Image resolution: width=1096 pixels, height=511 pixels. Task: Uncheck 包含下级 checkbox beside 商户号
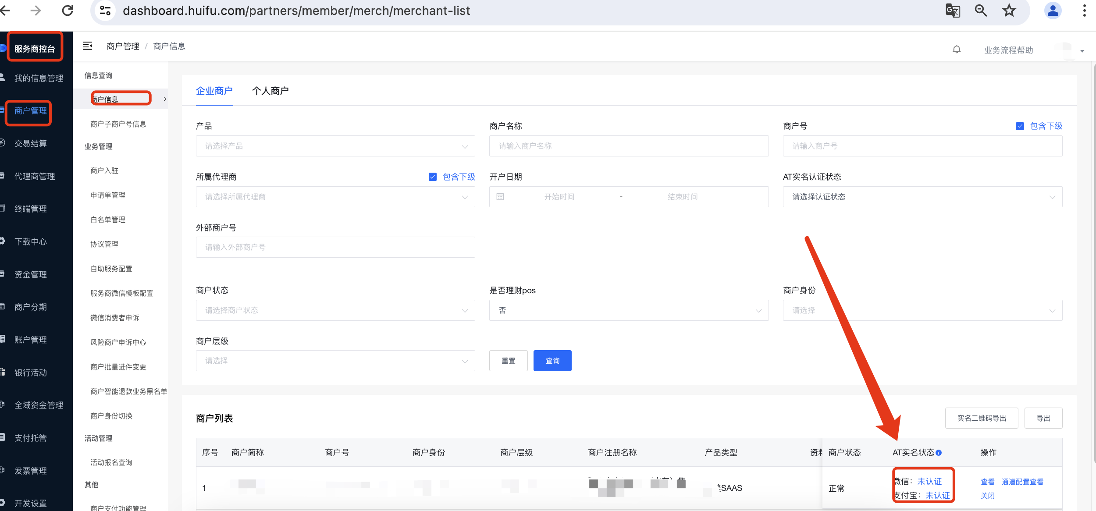1020,126
